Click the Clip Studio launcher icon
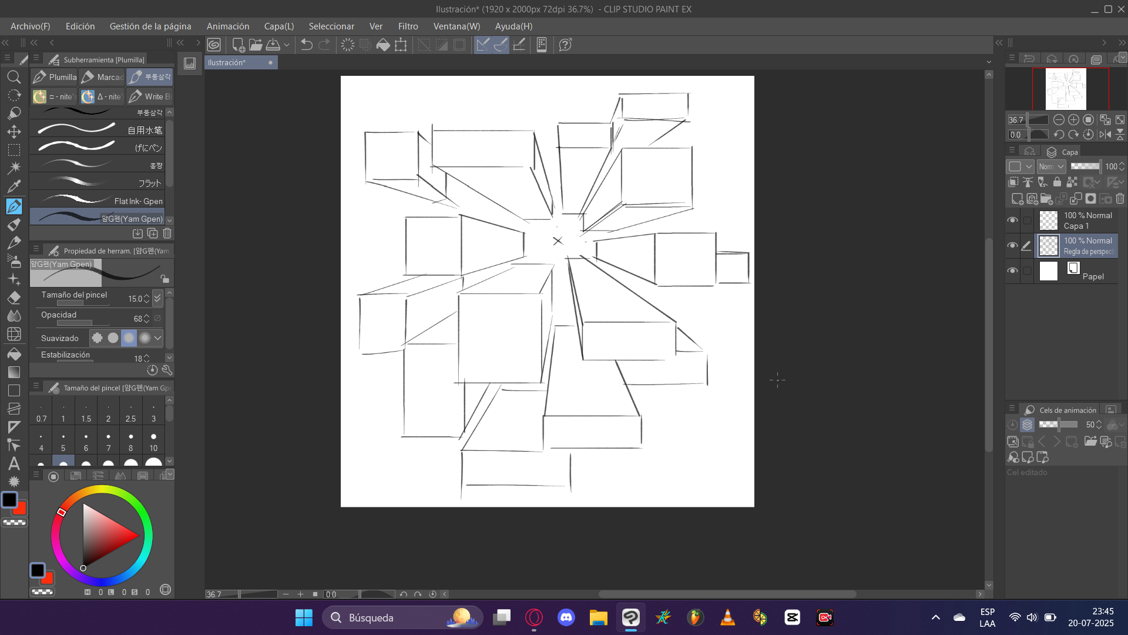This screenshot has width=1128, height=635. pos(214,45)
